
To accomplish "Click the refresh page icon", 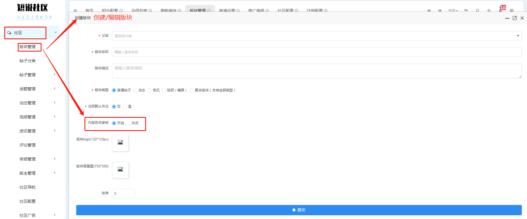I will [x=477, y=10].
